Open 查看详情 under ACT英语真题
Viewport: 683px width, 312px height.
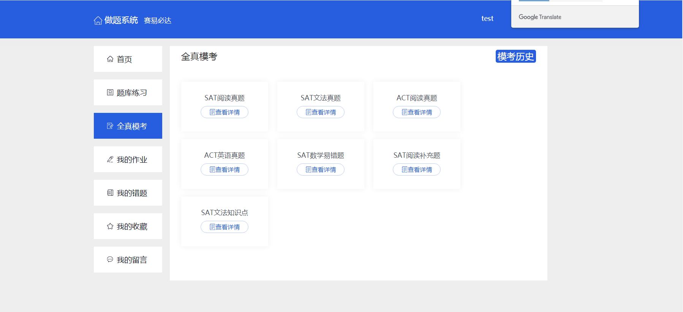(225, 170)
